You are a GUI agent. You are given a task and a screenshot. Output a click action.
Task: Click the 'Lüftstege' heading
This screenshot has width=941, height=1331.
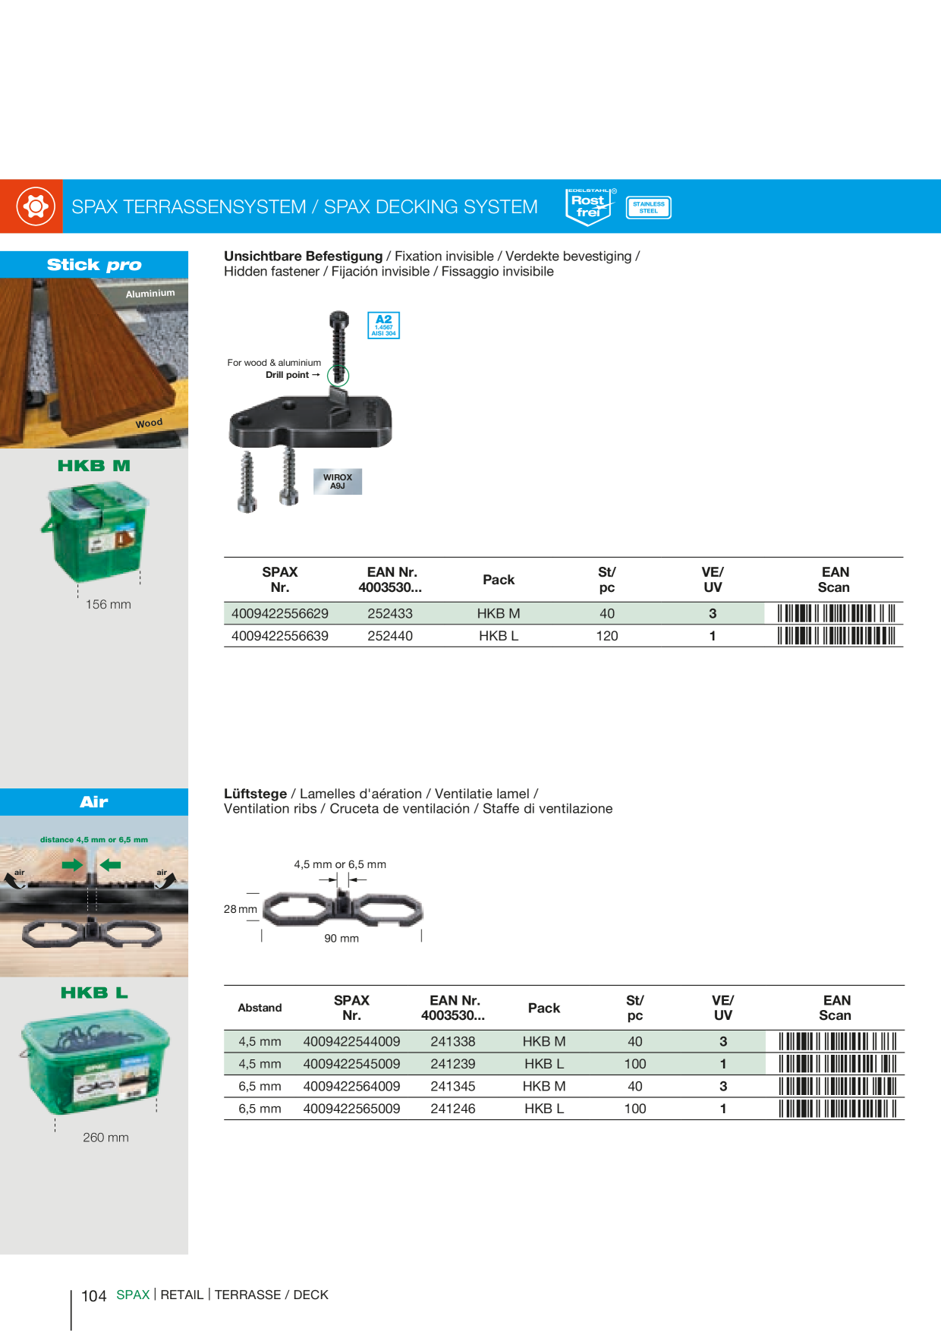pos(255,794)
